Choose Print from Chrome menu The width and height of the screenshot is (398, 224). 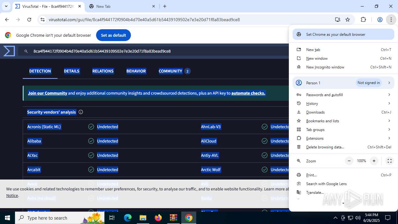(343, 175)
